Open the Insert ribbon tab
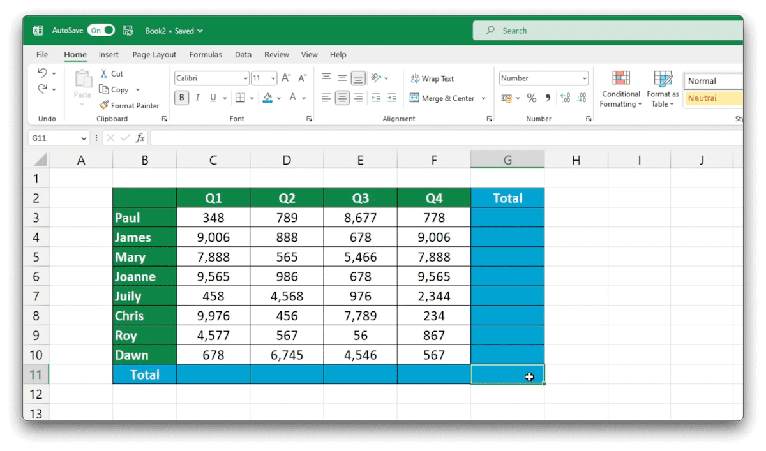This screenshot has width=766, height=451. click(109, 54)
